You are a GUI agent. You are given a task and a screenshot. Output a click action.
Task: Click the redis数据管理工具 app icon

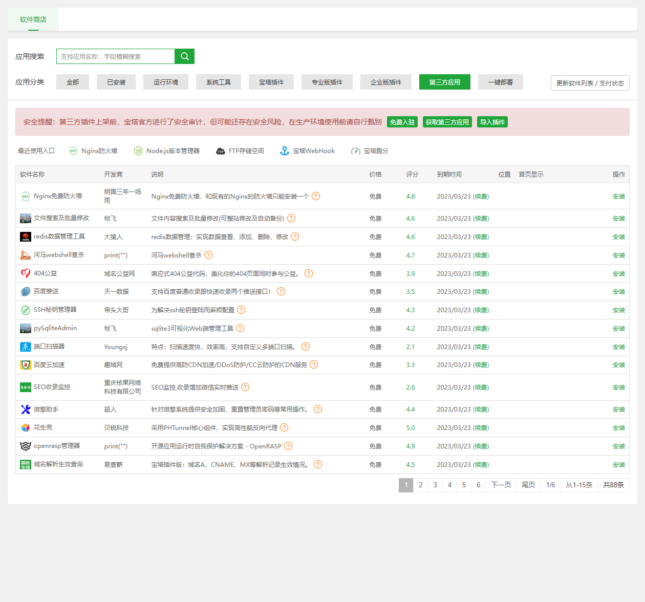[x=26, y=237]
